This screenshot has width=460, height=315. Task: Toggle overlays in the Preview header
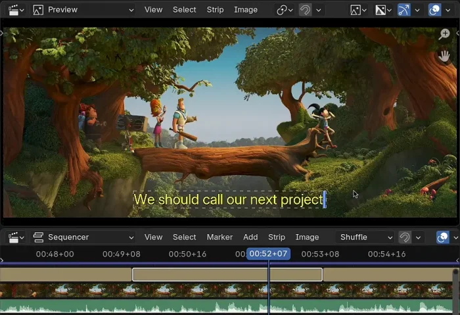coord(434,11)
